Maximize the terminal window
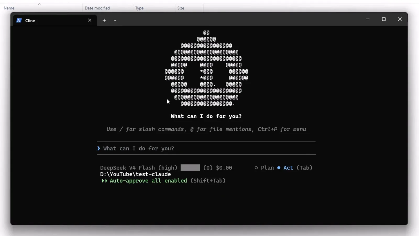The height and width of the screenshot is (236, 419). pyautogui.click(x=384, y=19)
